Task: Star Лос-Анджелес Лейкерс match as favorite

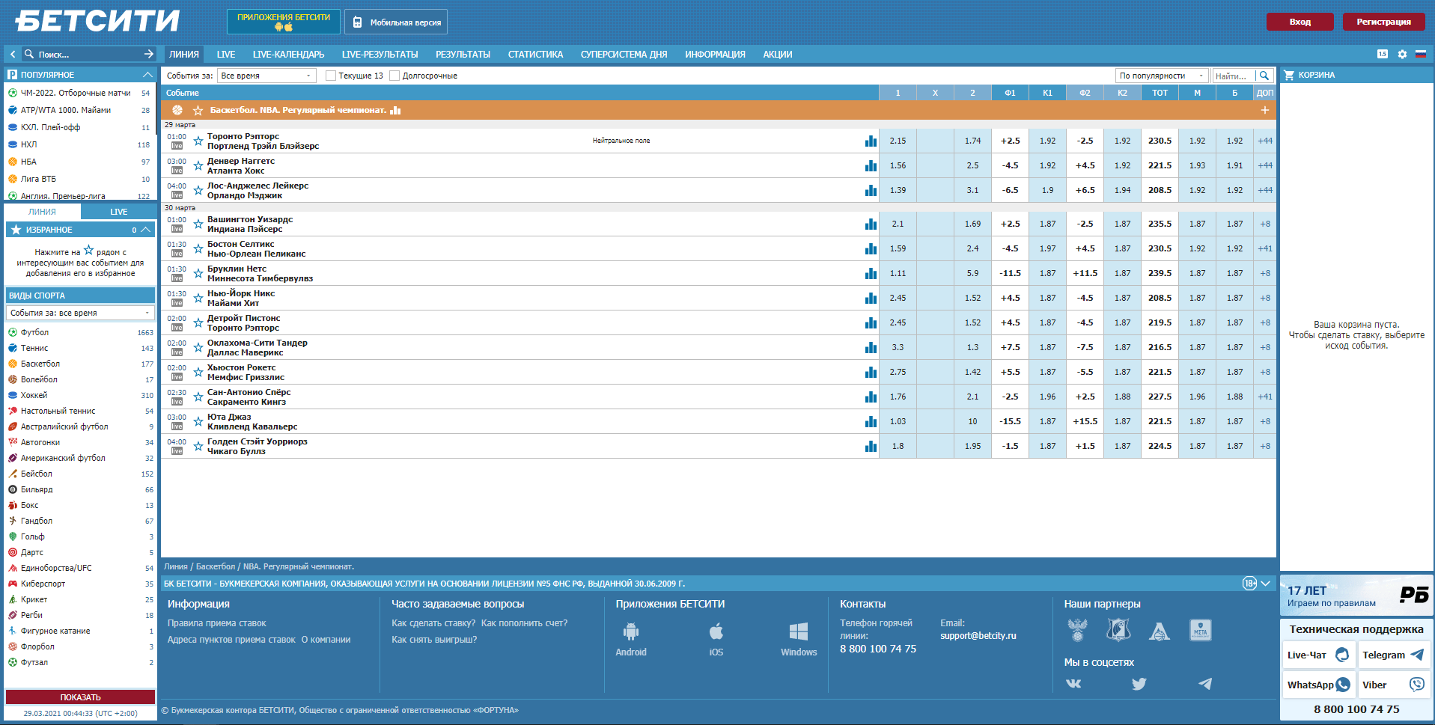Action: pos(198,190)
